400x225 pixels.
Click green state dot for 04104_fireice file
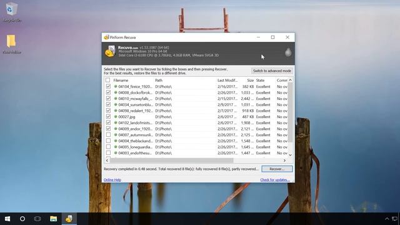point(116,86)
